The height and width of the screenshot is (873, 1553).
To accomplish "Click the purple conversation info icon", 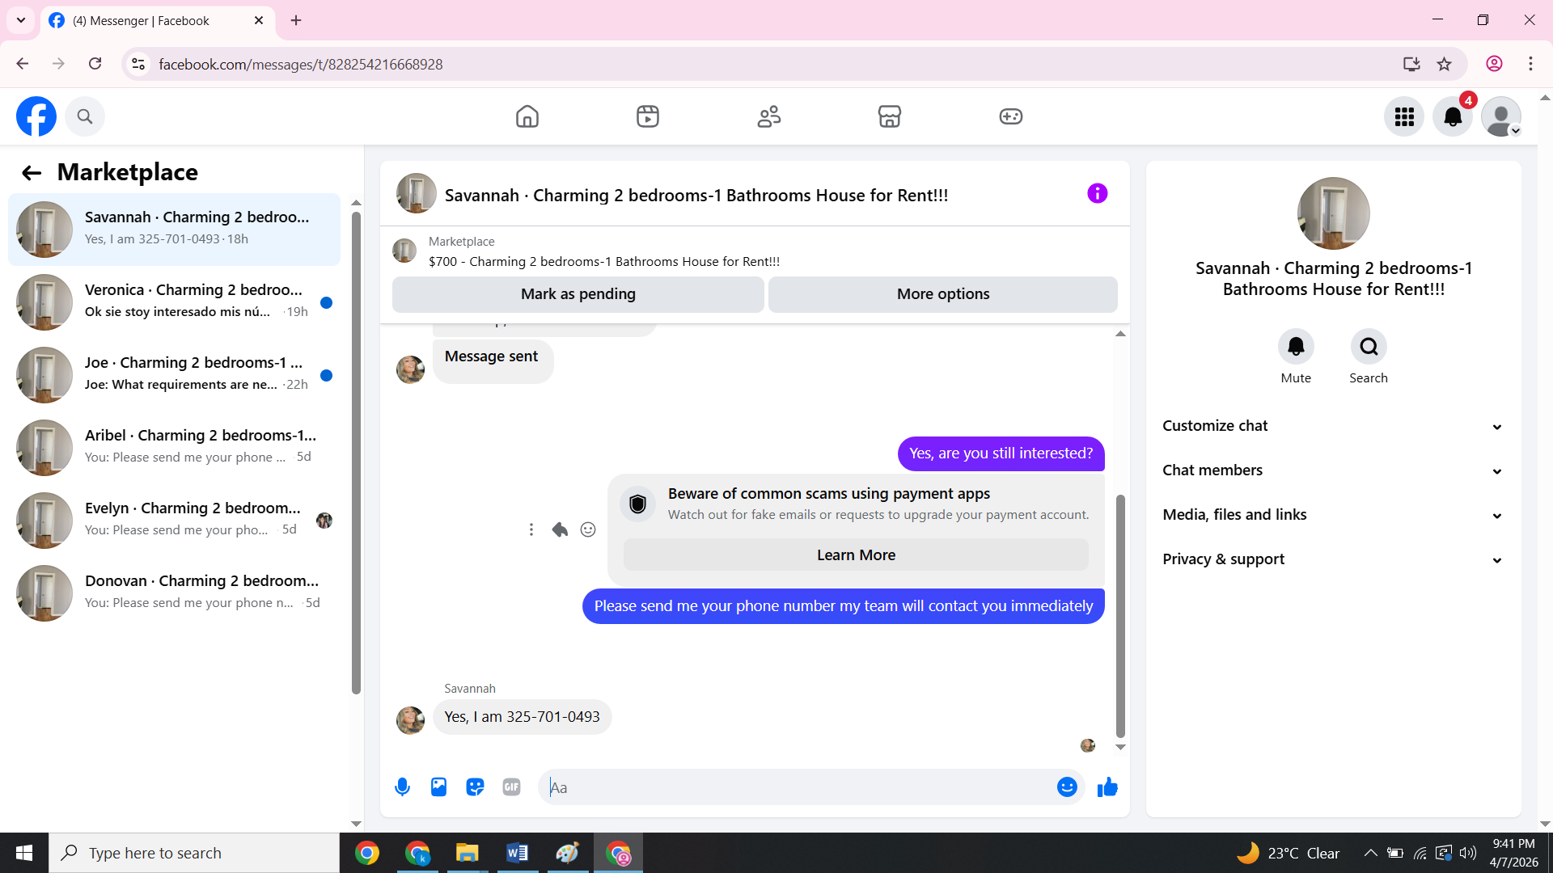I will point(1097,193).
